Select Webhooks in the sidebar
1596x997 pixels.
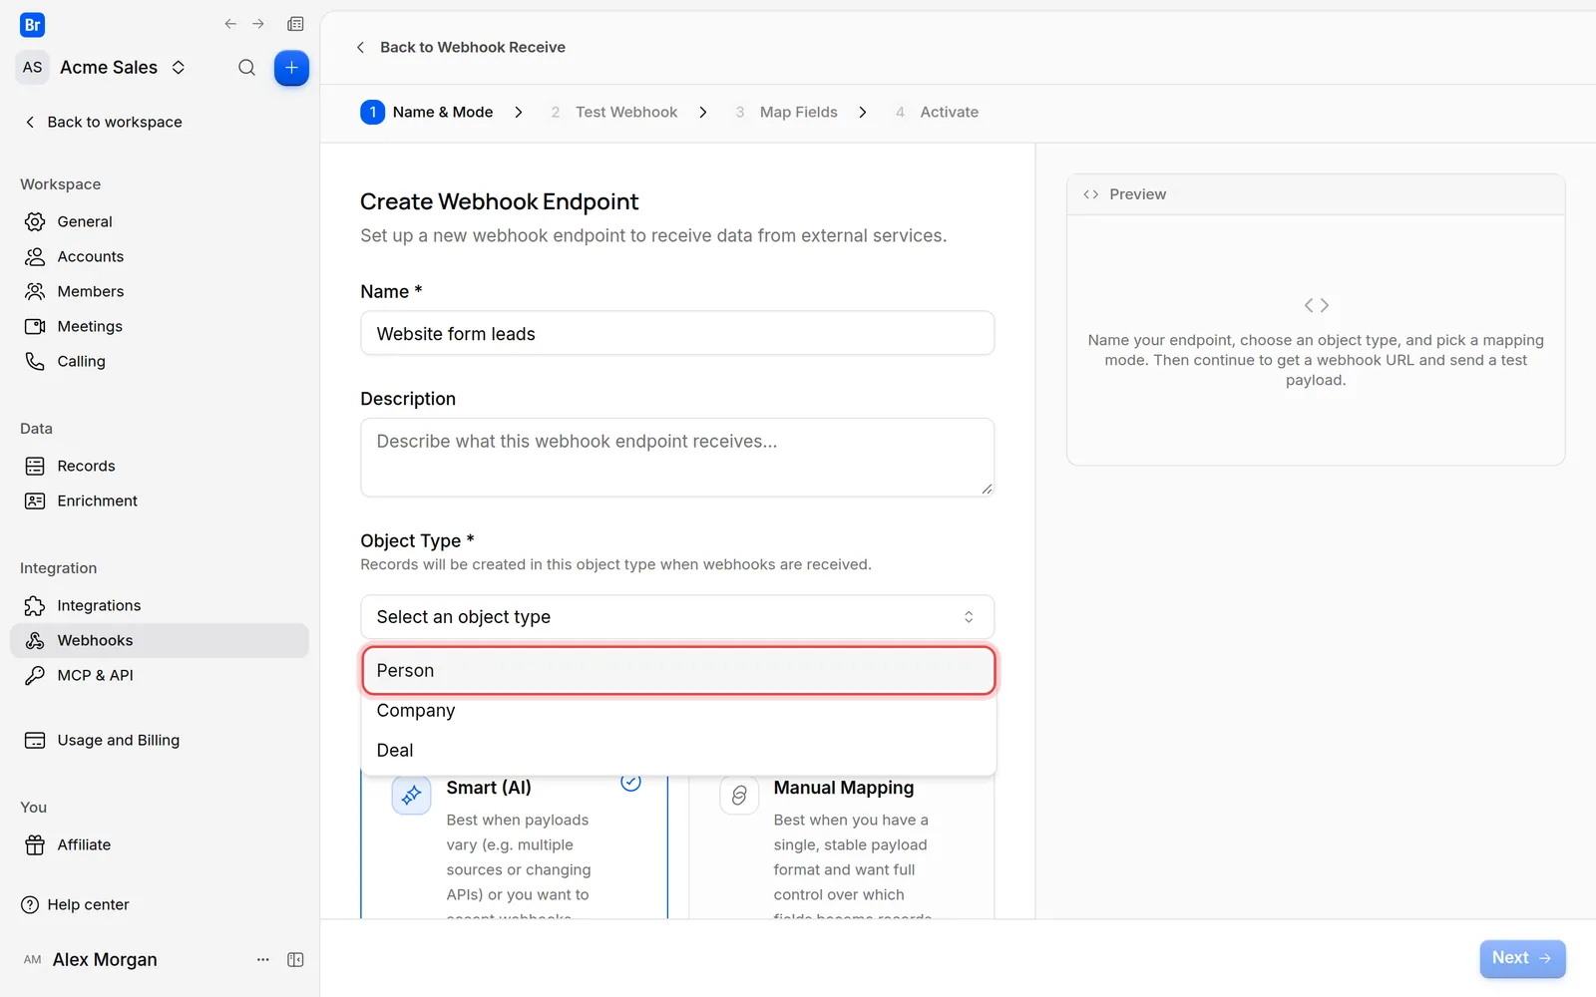(x=160, y=640)
